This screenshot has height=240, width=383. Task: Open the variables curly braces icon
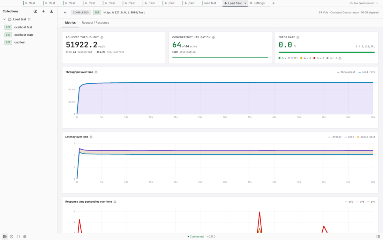point(18,236)
